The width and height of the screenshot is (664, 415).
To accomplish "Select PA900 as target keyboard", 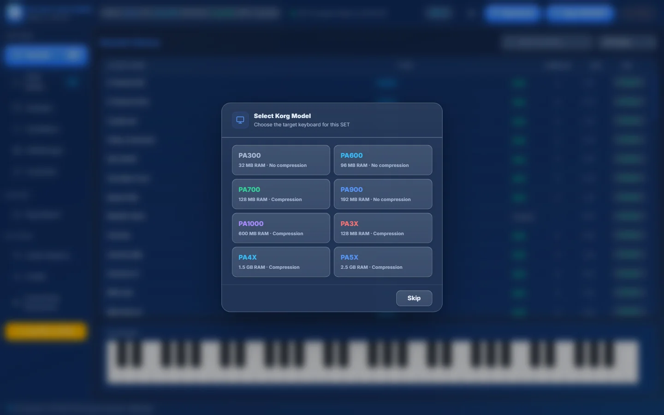I will (x=383, y=194).
